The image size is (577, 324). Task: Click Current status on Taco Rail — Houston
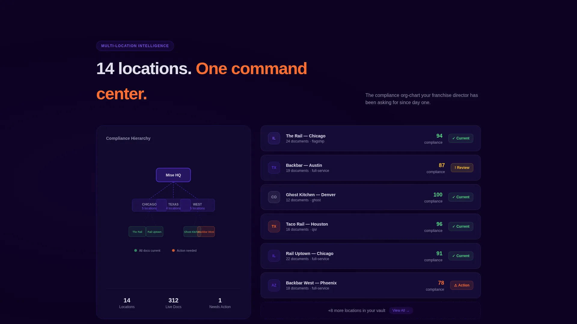(x=461, y=226)
